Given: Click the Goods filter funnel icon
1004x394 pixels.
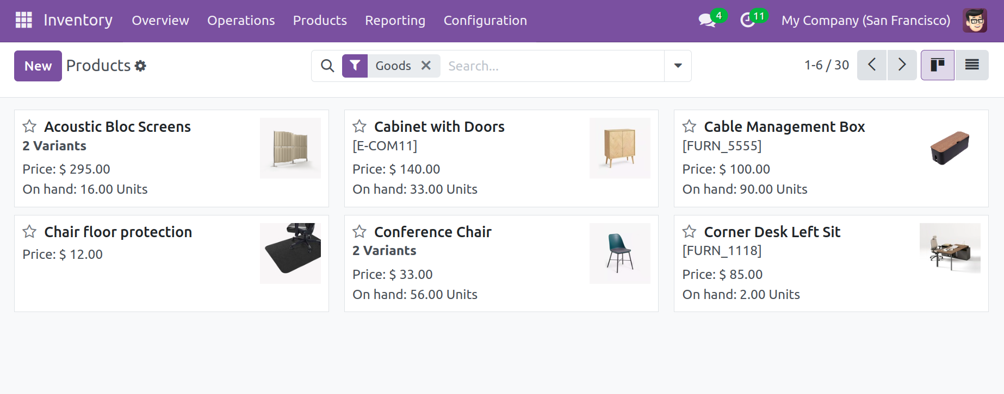Looking at the screenshot, I should tap(355, 65).
